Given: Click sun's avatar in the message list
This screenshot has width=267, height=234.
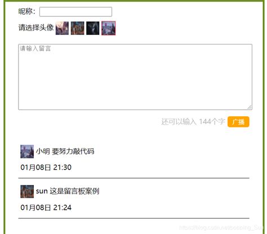Looking at the screenshot, I should tap(27, 192).
